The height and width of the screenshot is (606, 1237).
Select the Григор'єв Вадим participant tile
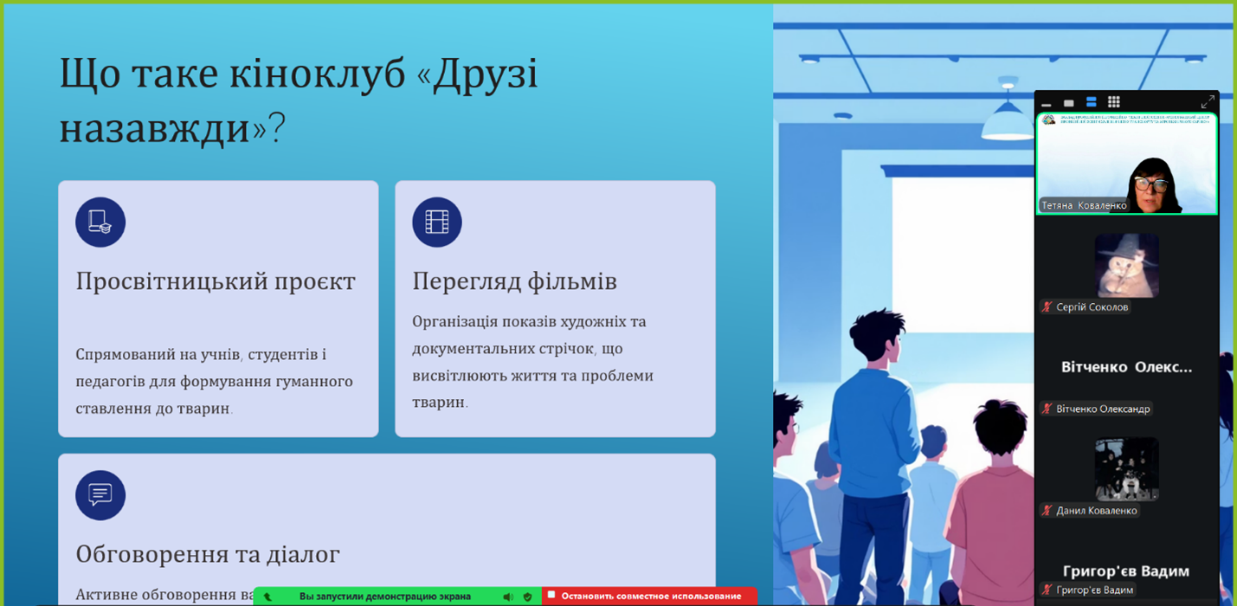(x=1126, y=571)
